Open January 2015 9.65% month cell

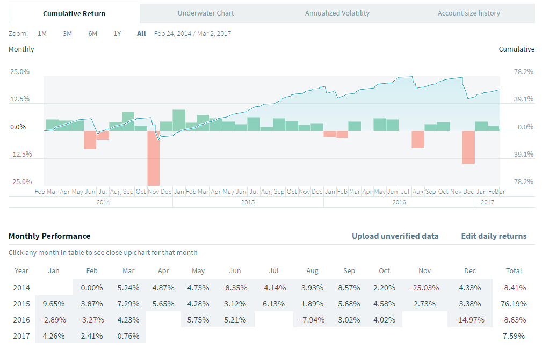pos(54,304)
